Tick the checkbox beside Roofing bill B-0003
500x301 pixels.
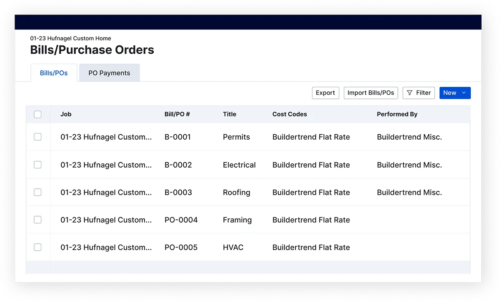pos(37,192)
